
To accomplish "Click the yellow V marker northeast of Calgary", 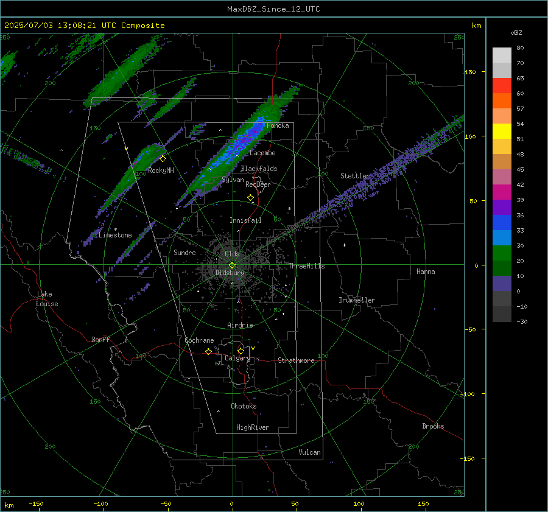I will [253, 348].
